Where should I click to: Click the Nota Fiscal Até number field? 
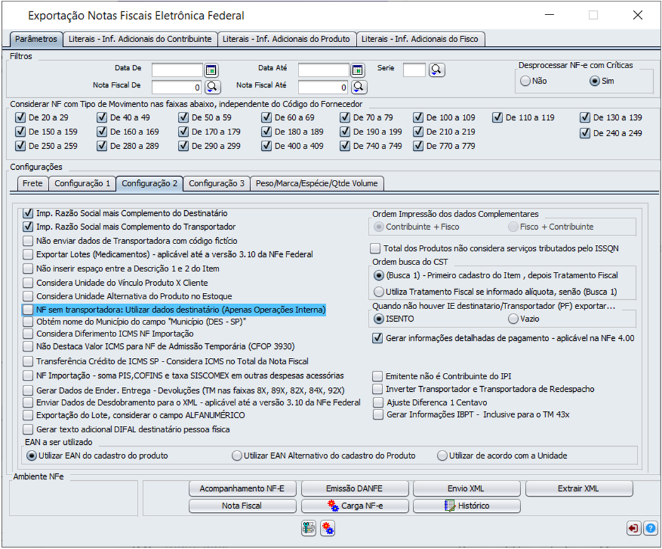[x=324, y=87]
